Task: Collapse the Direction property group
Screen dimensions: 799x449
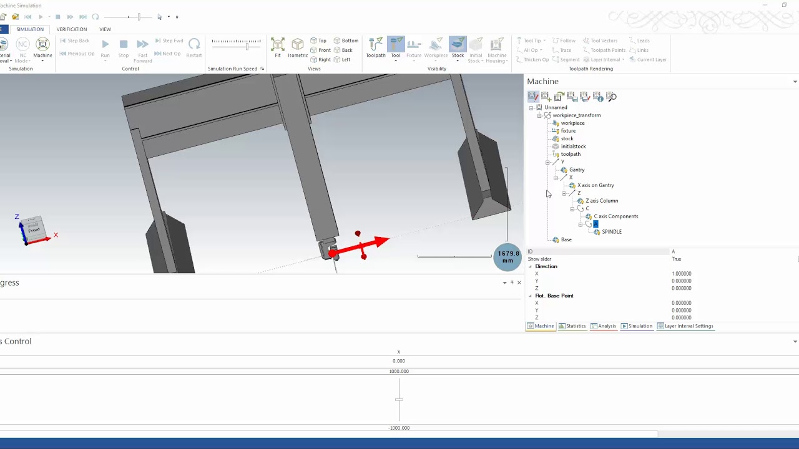Action: point(531,266)
